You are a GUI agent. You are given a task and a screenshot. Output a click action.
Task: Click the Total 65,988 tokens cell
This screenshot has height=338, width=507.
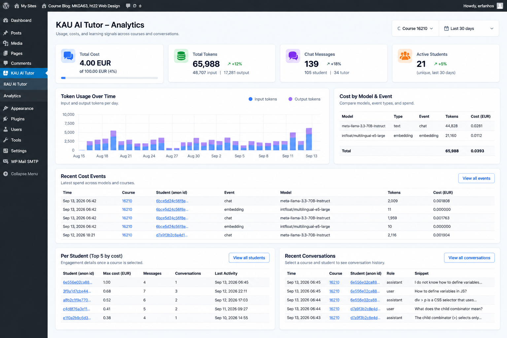coord(452,151)
